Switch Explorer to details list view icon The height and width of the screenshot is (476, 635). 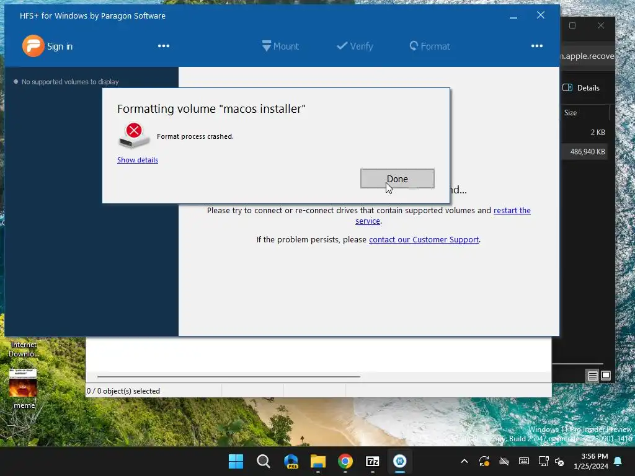[x=592, y=376]
